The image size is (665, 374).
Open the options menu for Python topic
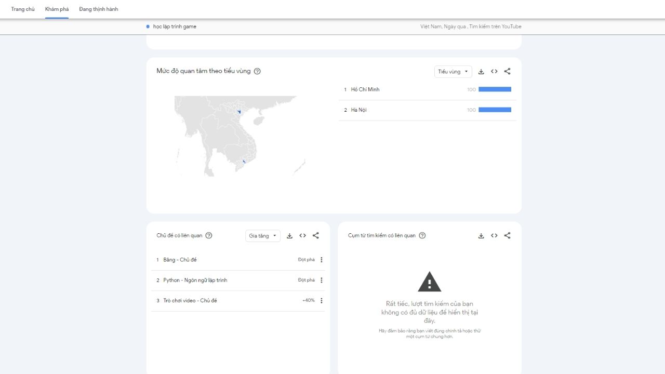[x=321, y=280]
